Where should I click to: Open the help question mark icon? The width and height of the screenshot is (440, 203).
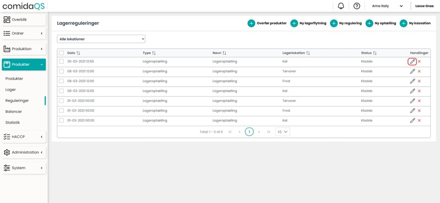(356, 6)
